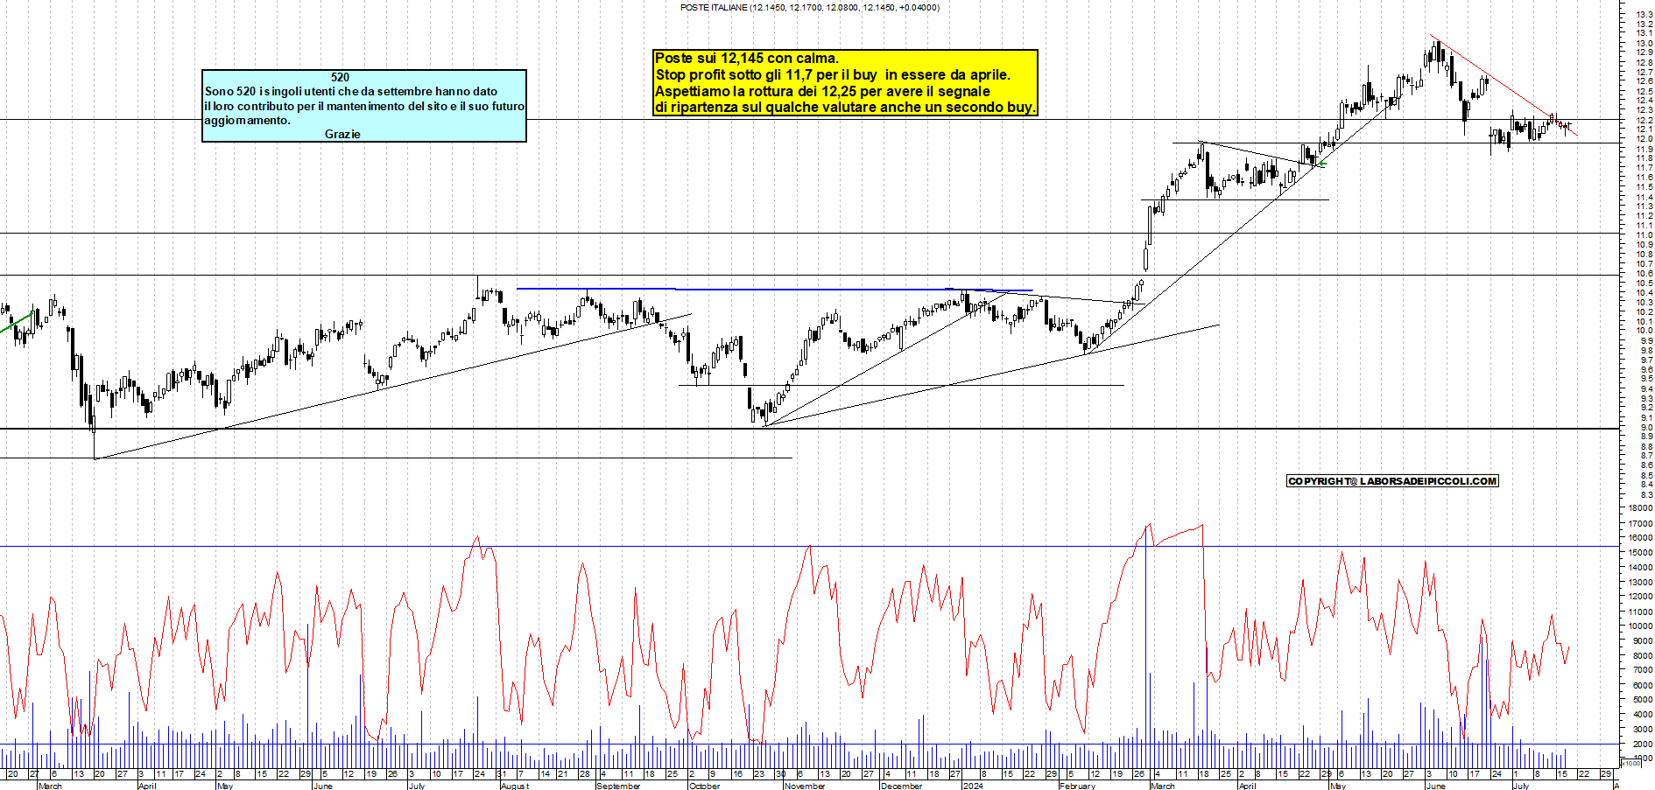The image size is (1655, 790).
Task: Click the 'September' month label on time axis
Action: pos(618,786)
